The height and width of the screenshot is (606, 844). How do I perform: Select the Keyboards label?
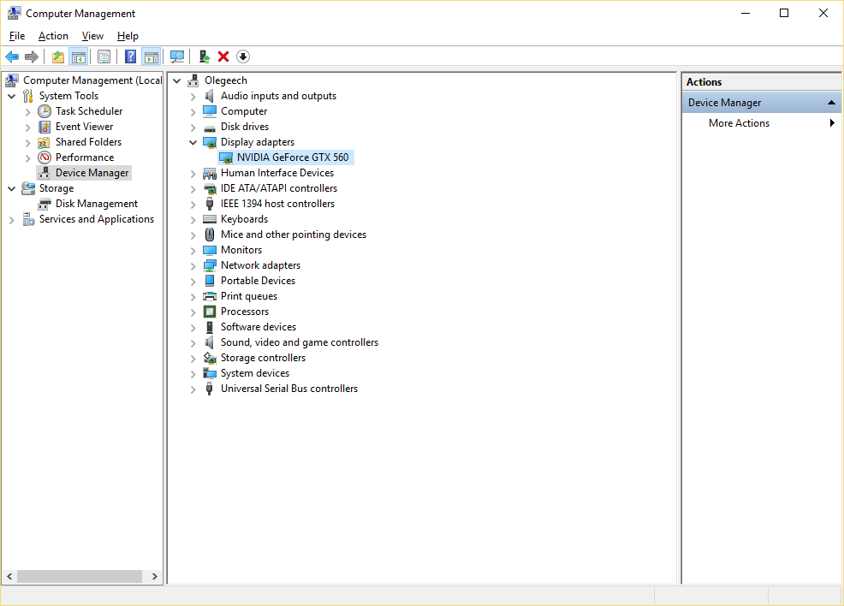pyautogui.click(x=244, y=220)
